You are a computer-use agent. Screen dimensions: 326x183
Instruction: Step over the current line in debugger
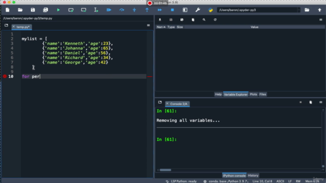122,10
